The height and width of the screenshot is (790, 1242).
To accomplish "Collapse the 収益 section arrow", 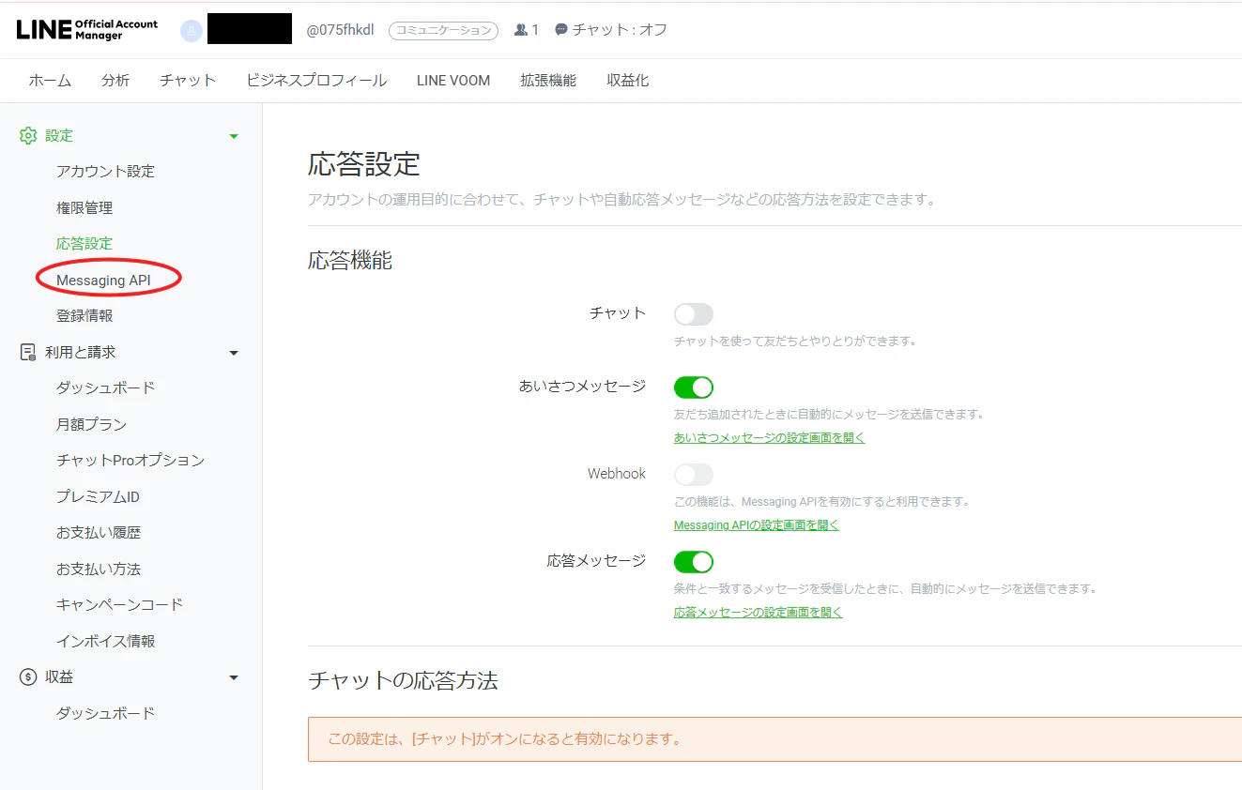I will click(234, 678).
